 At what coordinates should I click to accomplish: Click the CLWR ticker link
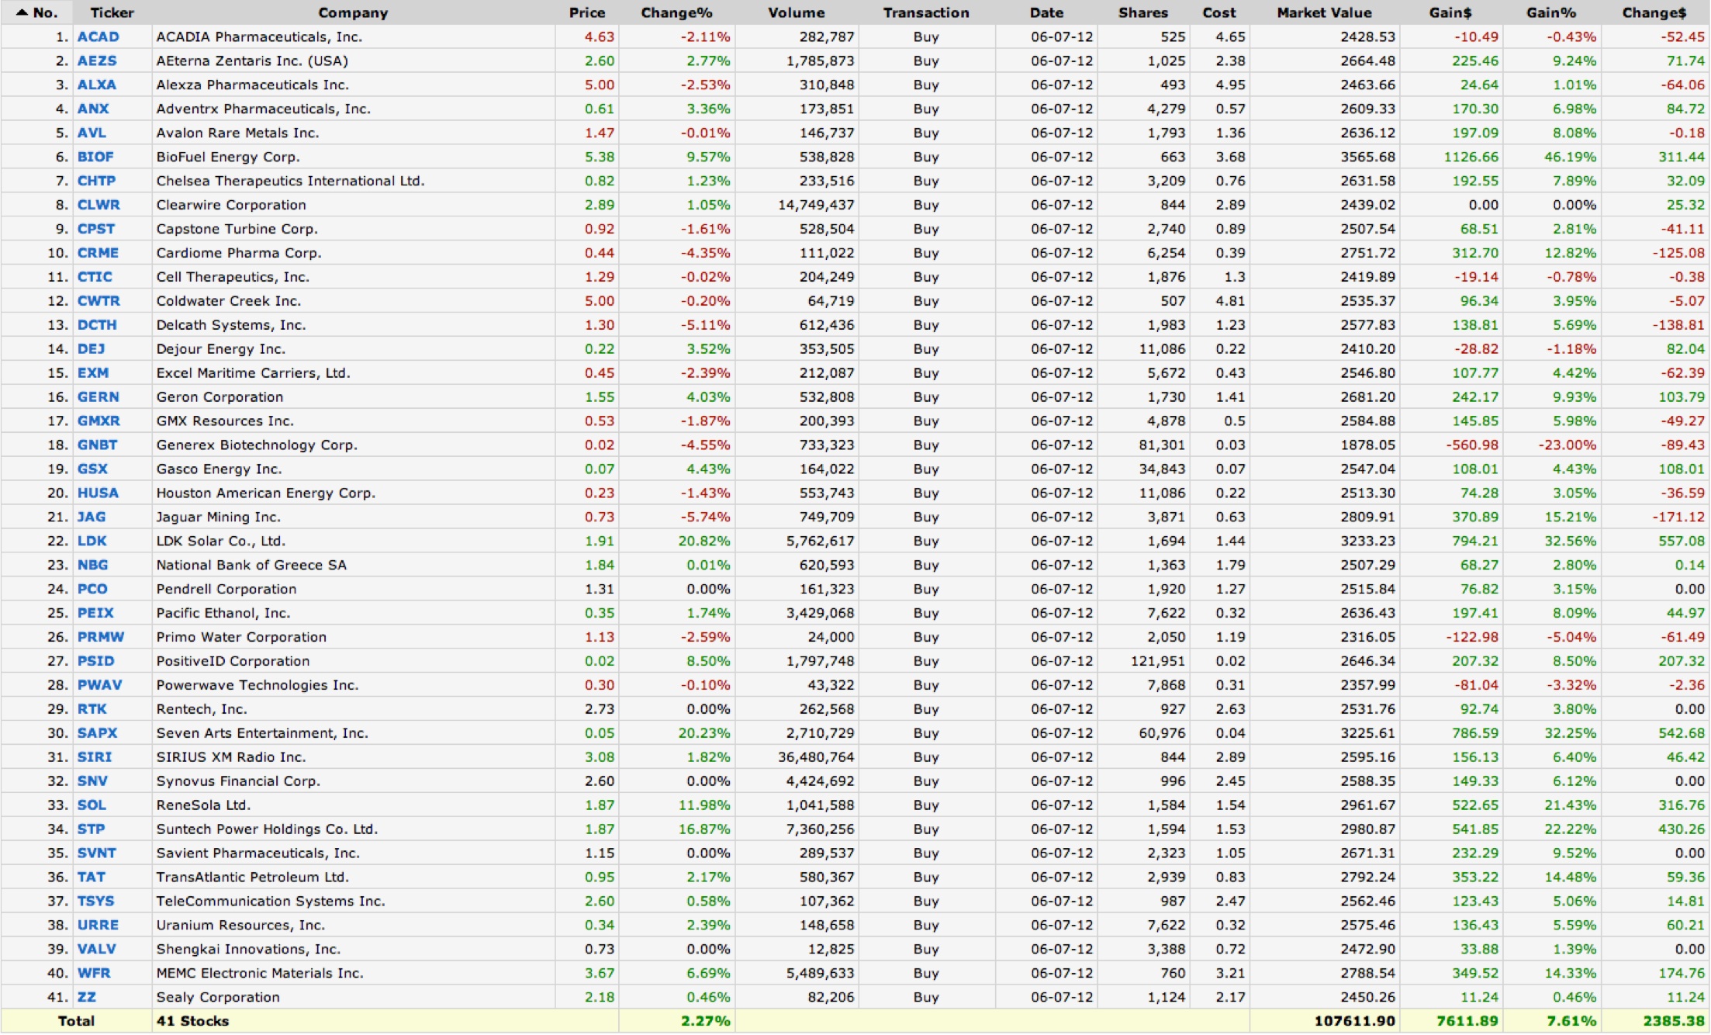[x=99, y=205]
